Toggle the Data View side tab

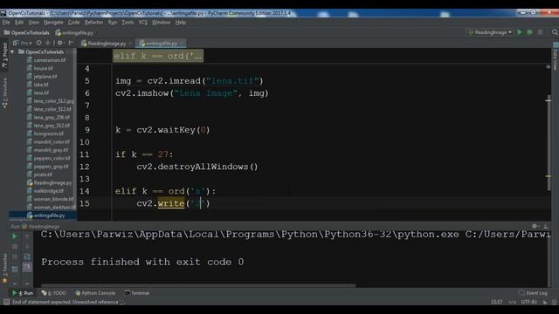[556, 56]
